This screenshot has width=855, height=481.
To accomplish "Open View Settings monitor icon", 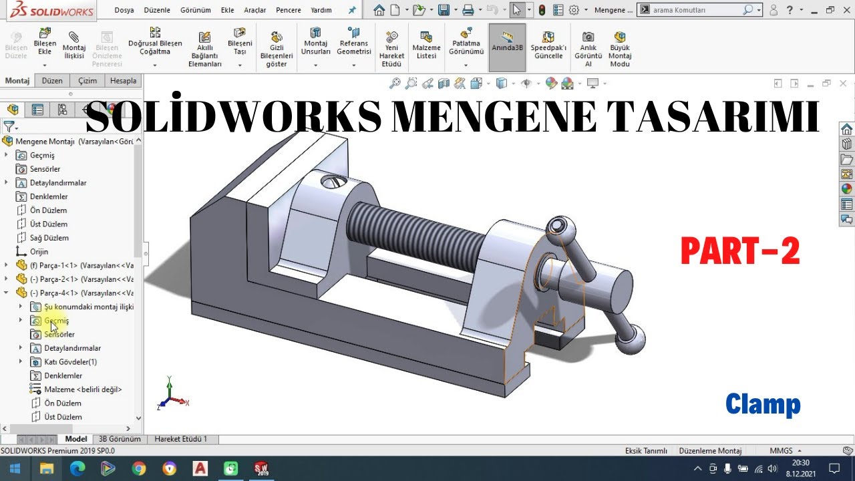I will (592, 84).
